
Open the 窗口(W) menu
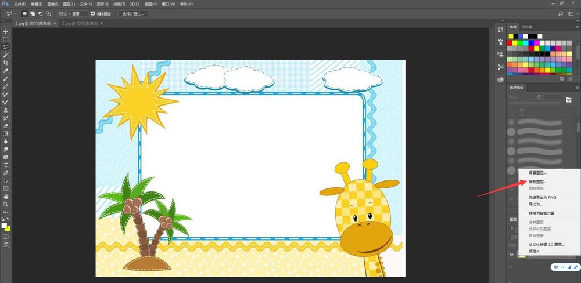coord(168,4)
